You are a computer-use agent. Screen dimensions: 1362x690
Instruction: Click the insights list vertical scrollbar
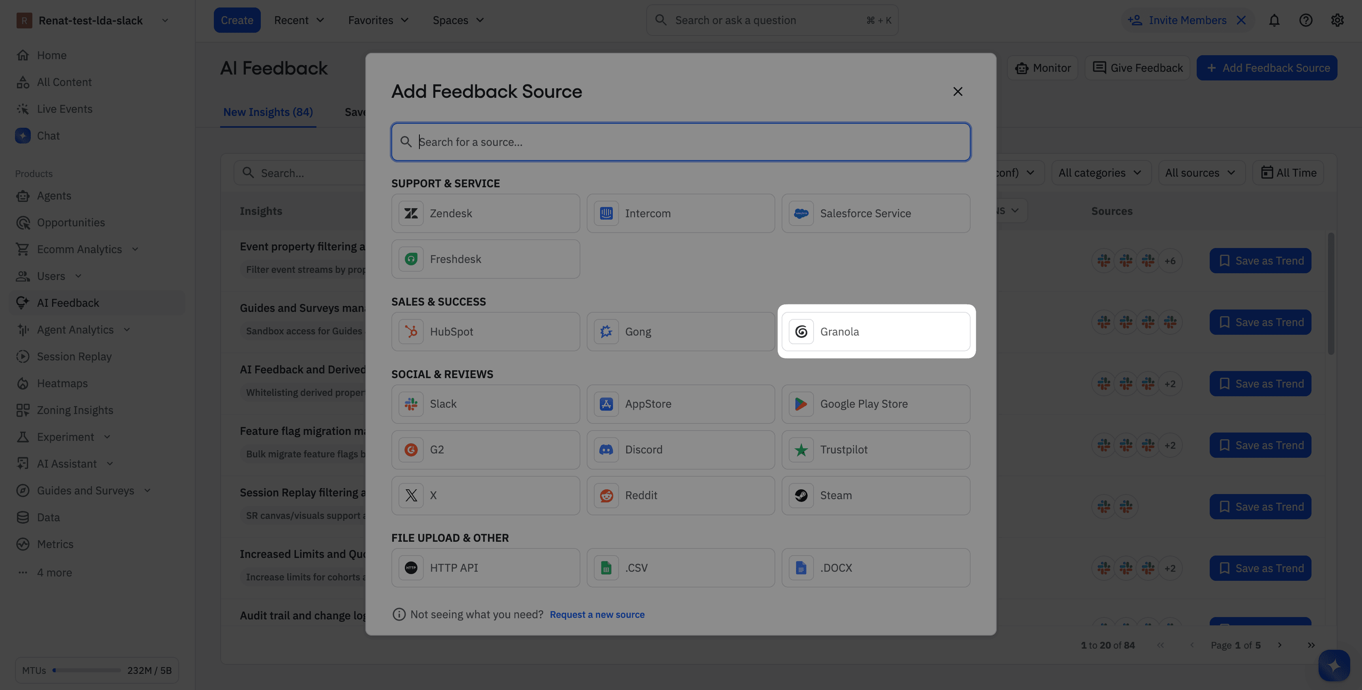[x=1331, y=294]
